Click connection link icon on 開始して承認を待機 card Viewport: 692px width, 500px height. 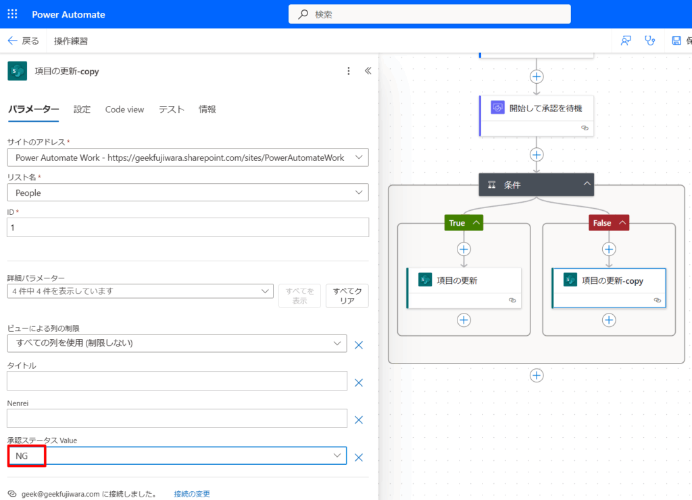click(585, 128)
